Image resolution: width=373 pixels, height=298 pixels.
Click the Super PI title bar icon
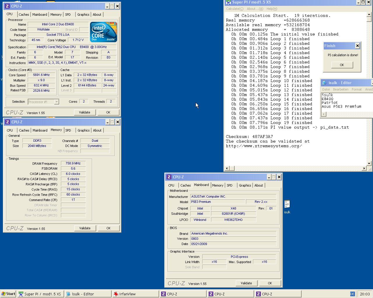click(x=228, y=2)
